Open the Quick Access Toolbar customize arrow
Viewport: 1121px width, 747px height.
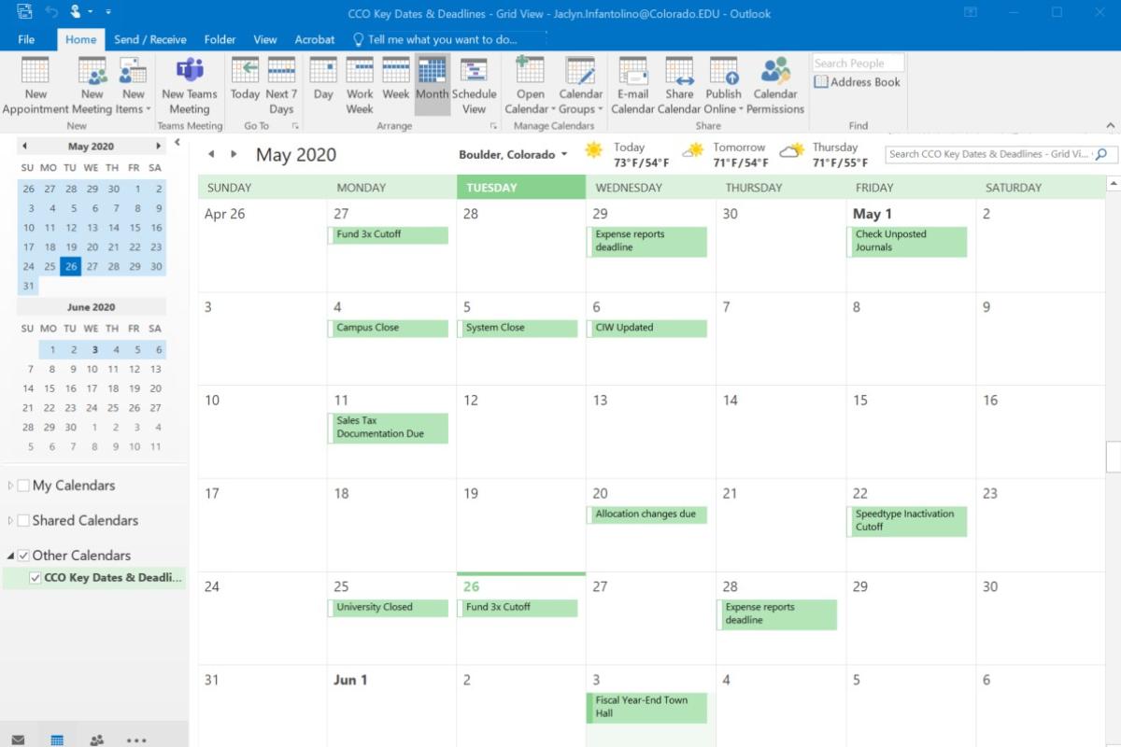pyautogui.click(x=108, y=12)
